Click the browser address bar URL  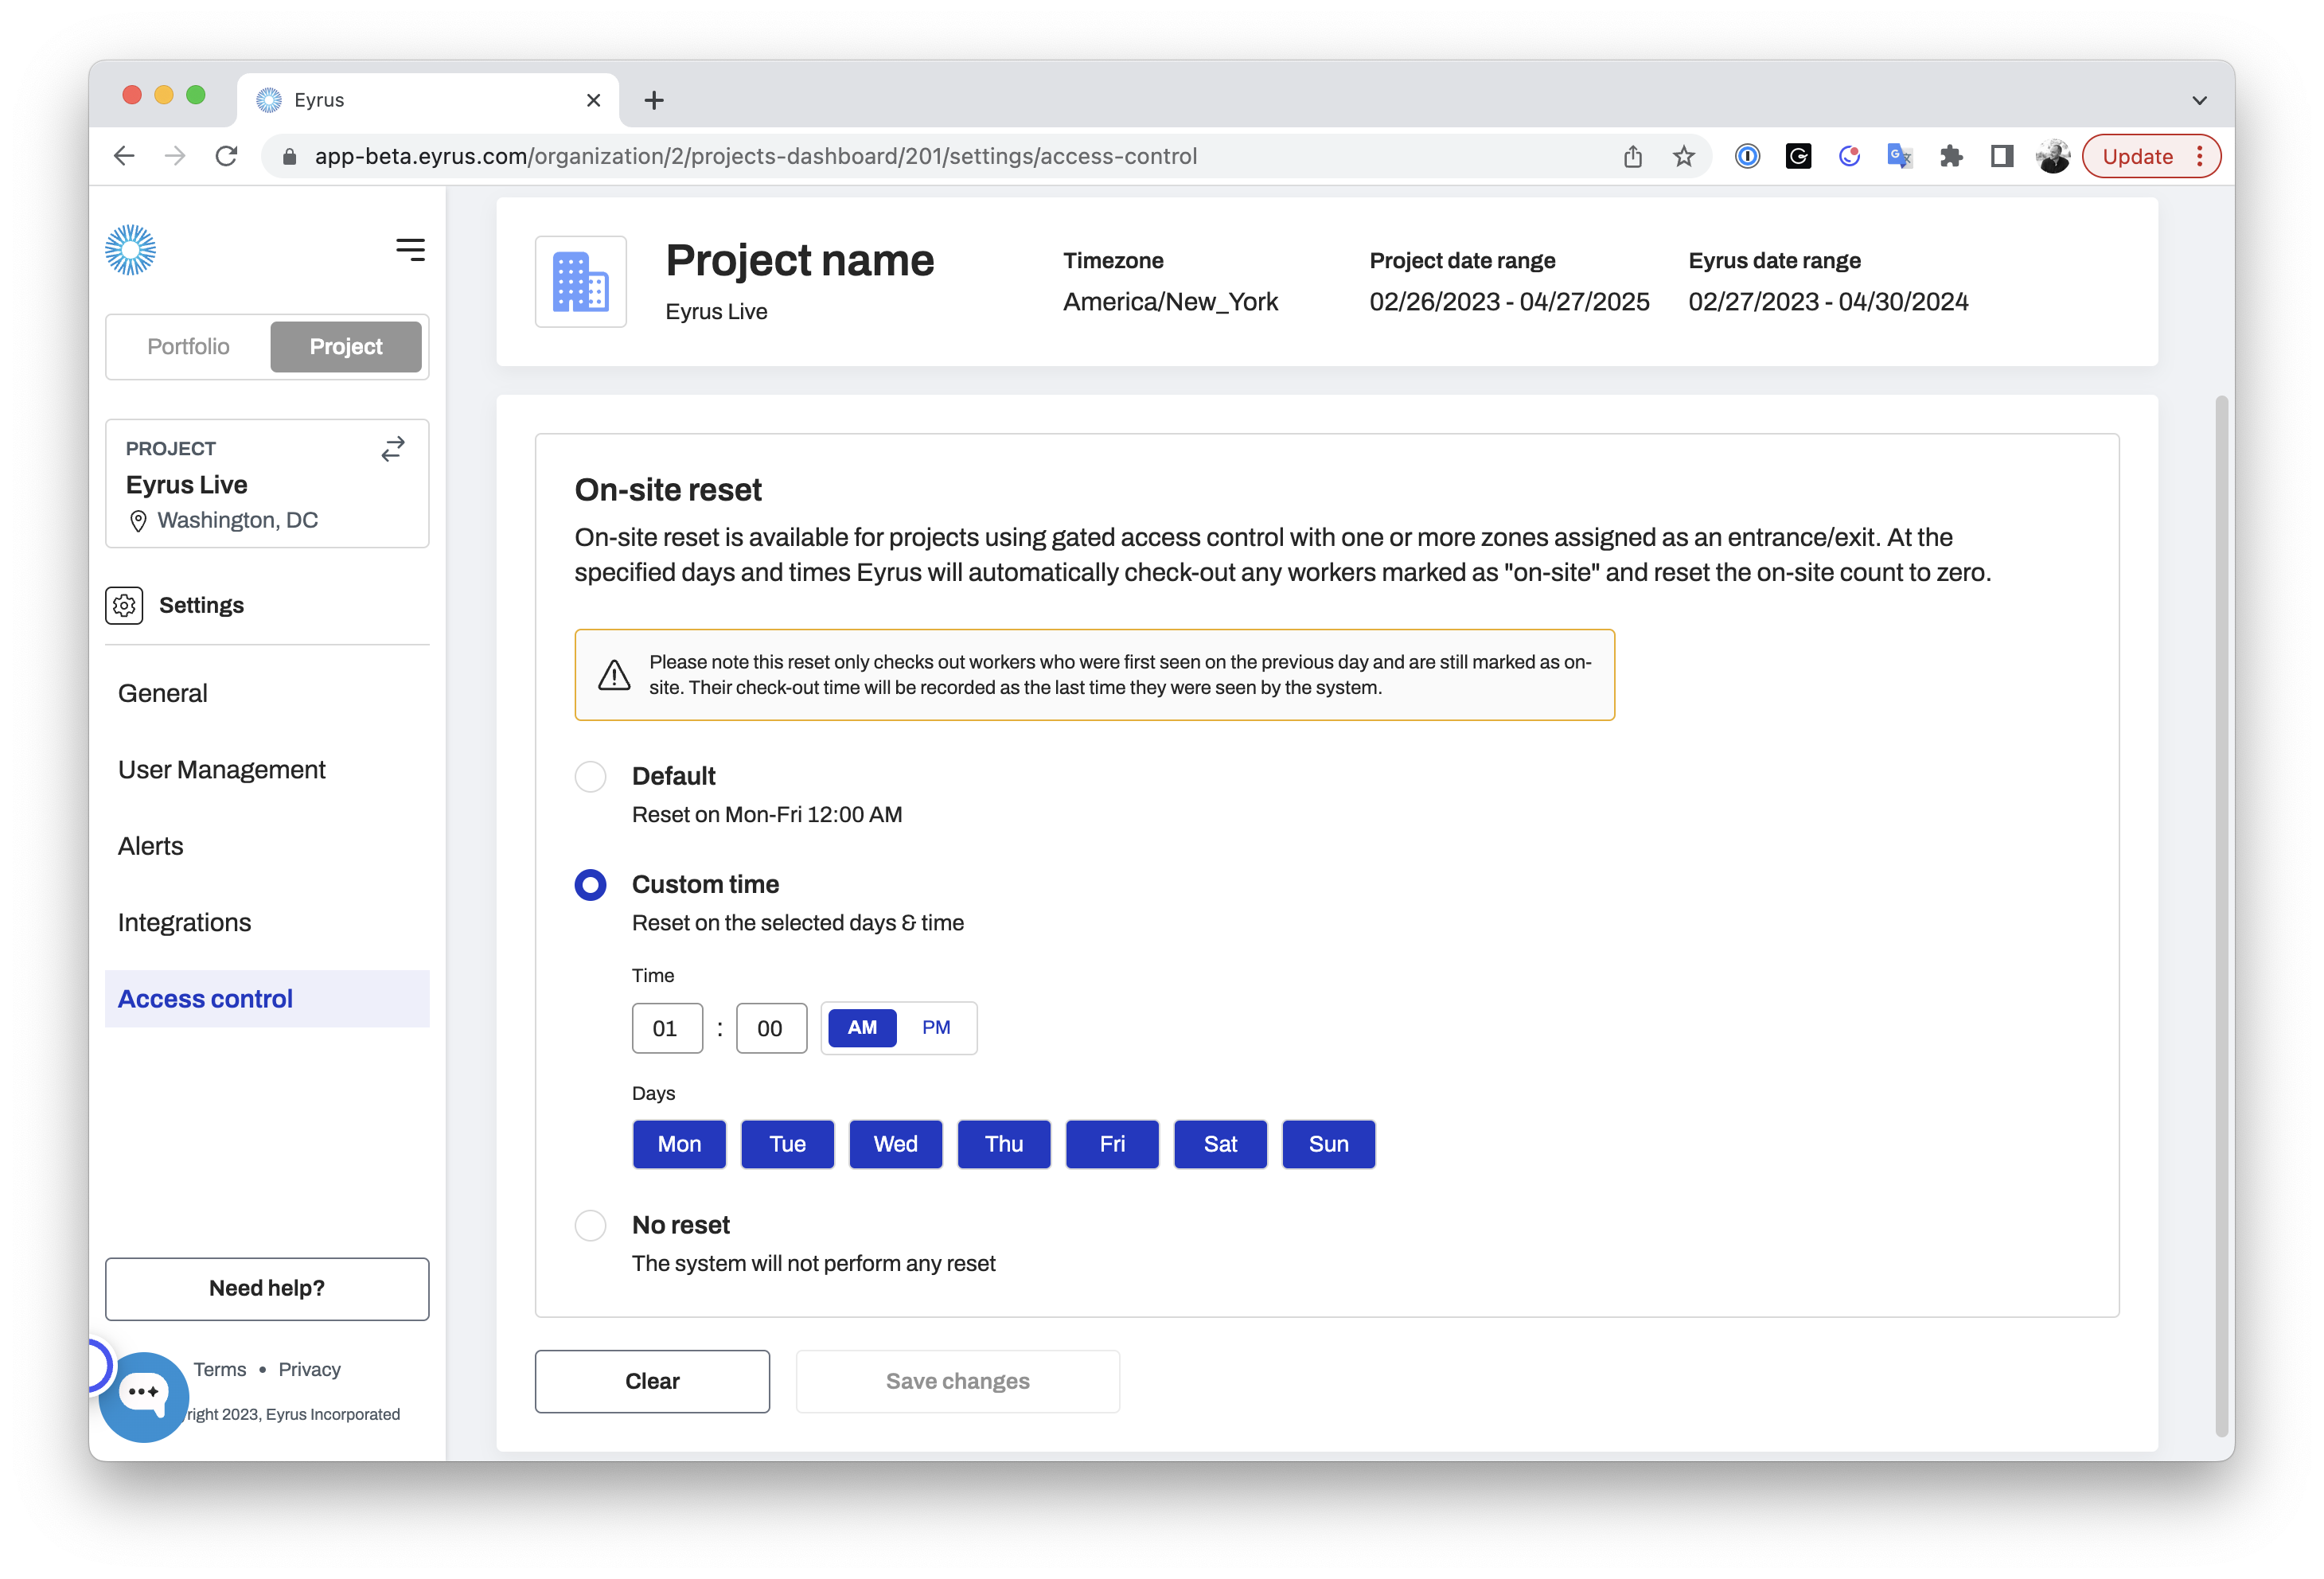click(x=755, y=156)
